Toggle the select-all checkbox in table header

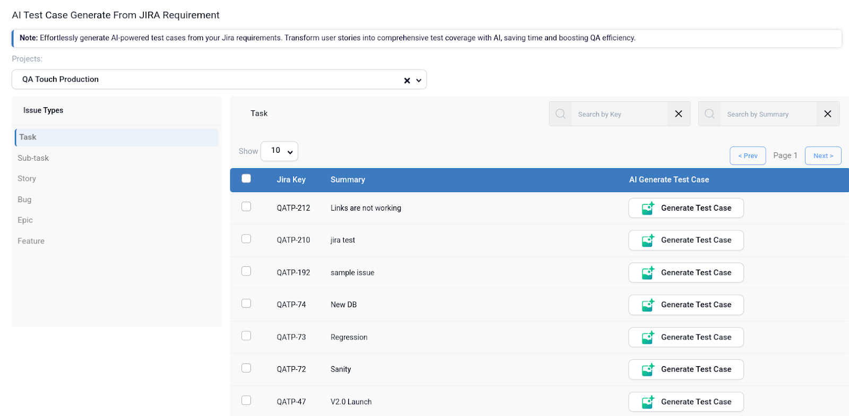coord(246,179)
